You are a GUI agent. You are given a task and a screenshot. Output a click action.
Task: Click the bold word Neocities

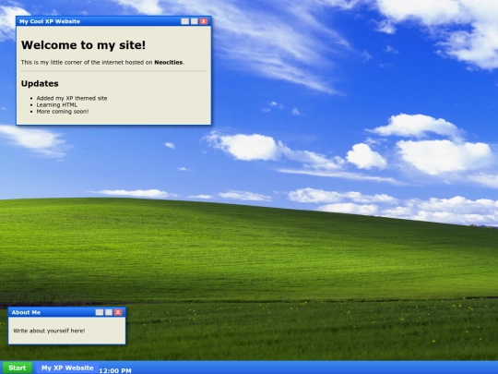[x=169, y=63]
